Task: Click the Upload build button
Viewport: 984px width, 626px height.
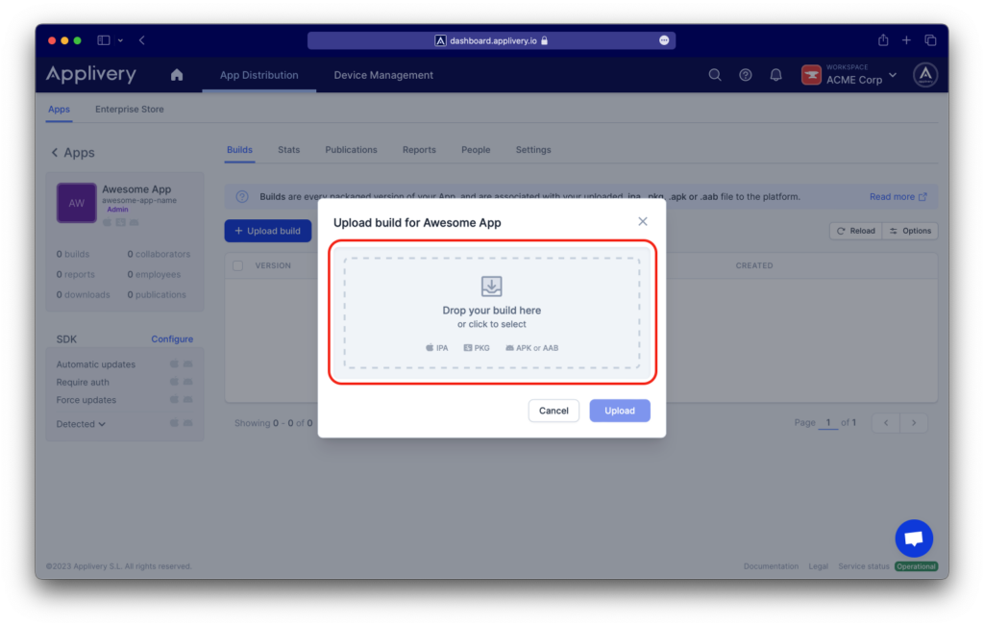Action: [x=268, y=231]
